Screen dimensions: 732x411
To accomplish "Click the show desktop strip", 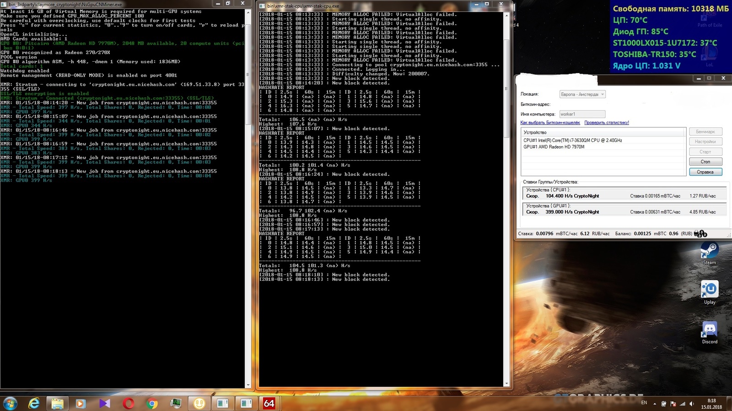I will pos(729,404).
